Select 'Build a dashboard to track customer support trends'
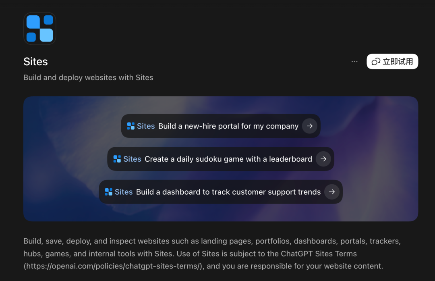435x281 pixels. 228,192
